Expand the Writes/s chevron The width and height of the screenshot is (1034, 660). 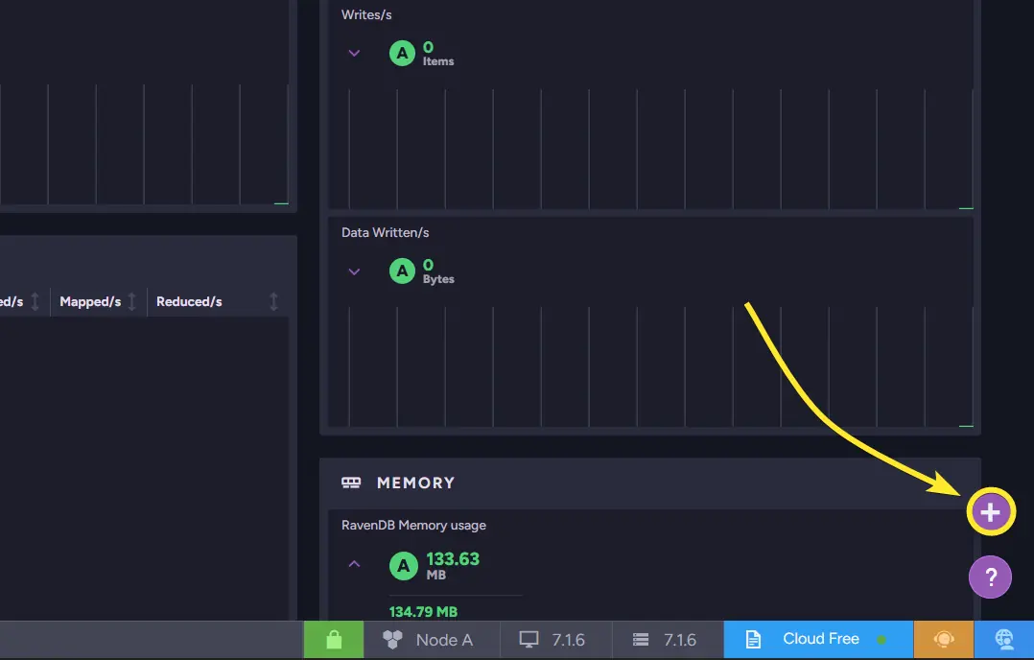[354, 53]
